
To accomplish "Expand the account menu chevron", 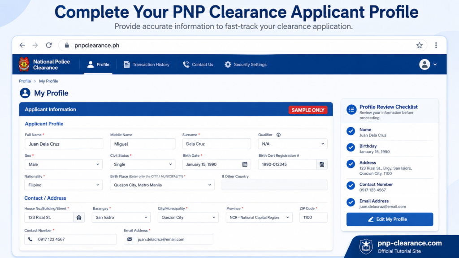I will 435,64.
